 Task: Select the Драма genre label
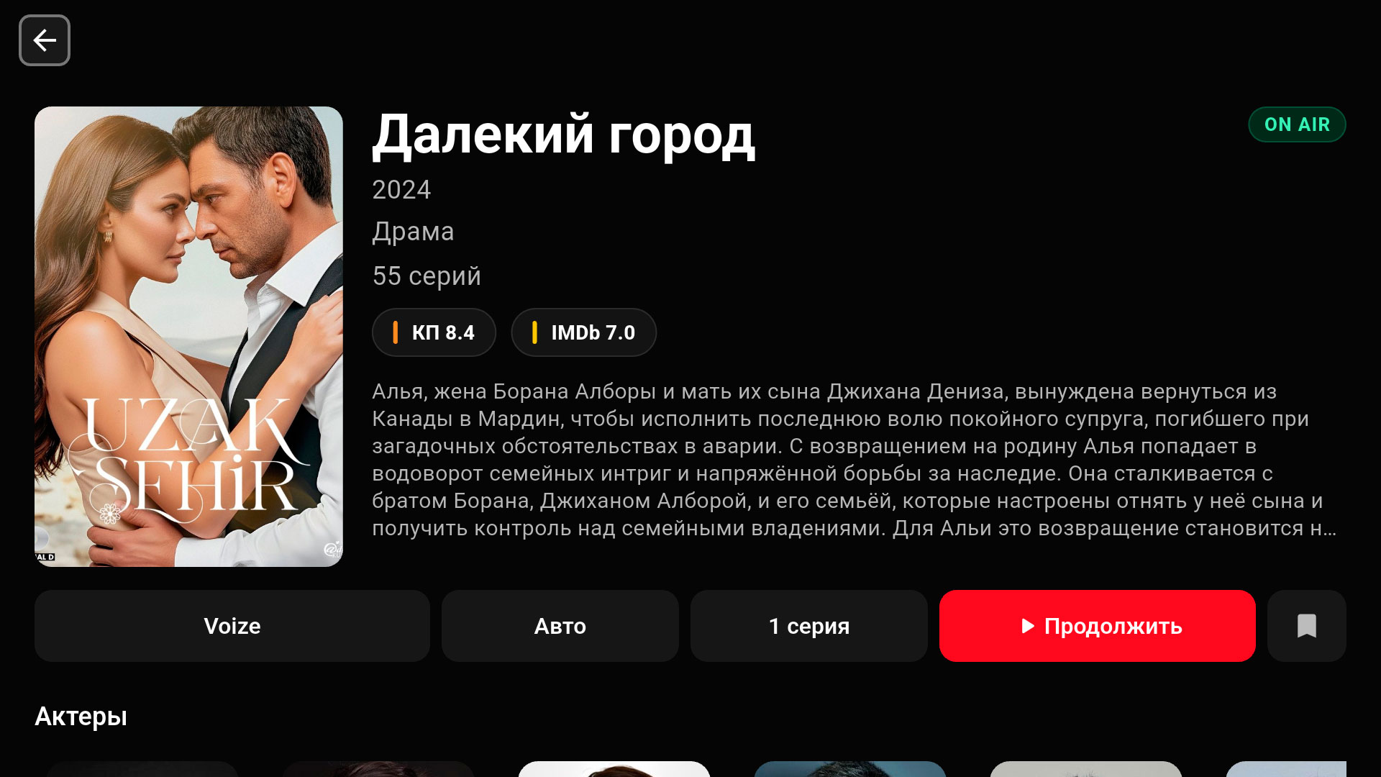413,232
